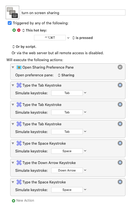This screenshot has width=131, height=208.
Task: Click the macro icon thumbnail
Action: pyautogui.click(x=12, y=12)
